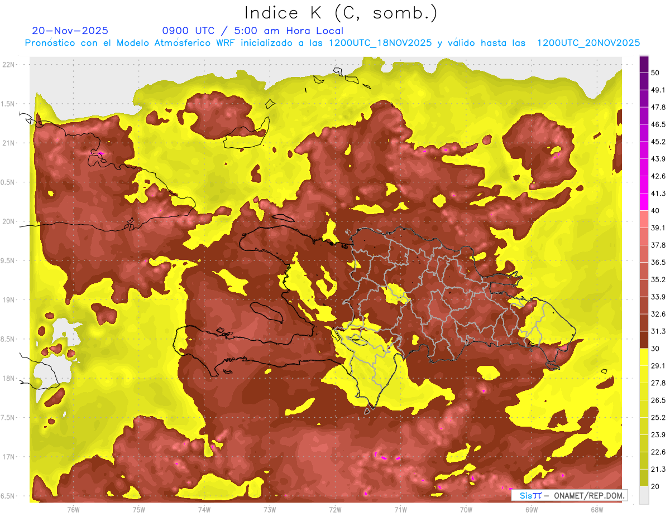
Task: Click the colorbar value '49.1'
Action: point(658,90)
